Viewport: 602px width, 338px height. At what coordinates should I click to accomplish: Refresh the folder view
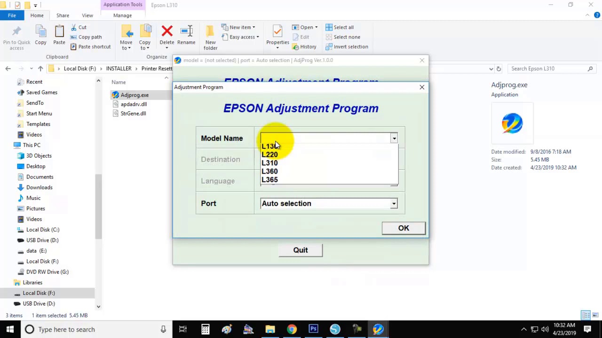point(499,69)
